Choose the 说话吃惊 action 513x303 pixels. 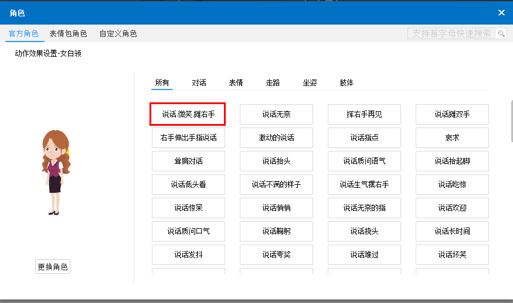tap(452, 184)
